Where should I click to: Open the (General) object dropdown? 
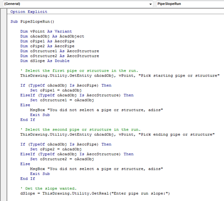click(78, 4)
